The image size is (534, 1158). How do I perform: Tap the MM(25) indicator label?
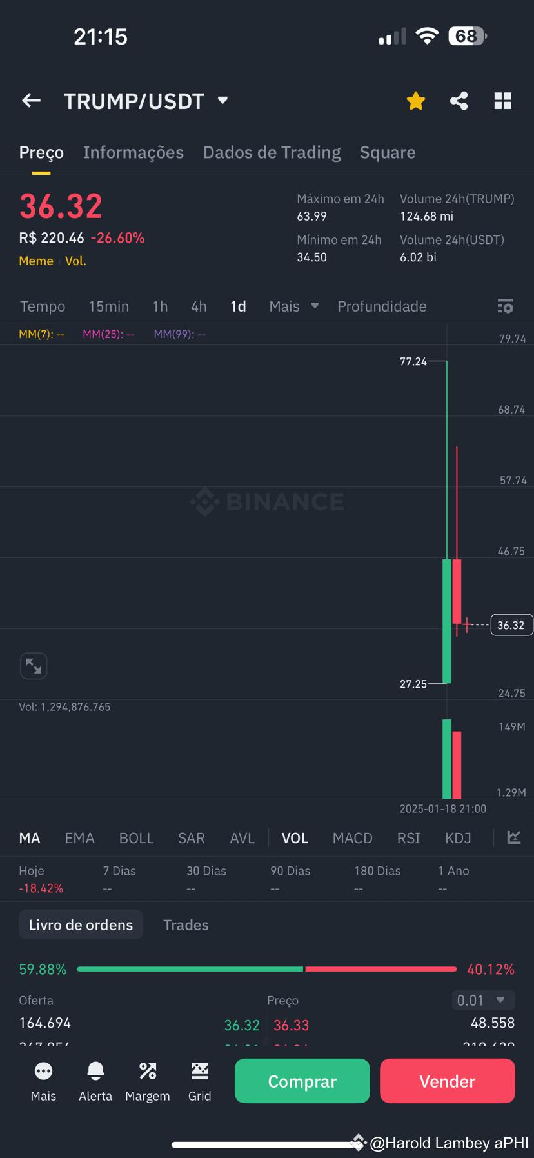click(x=109, y=334)
